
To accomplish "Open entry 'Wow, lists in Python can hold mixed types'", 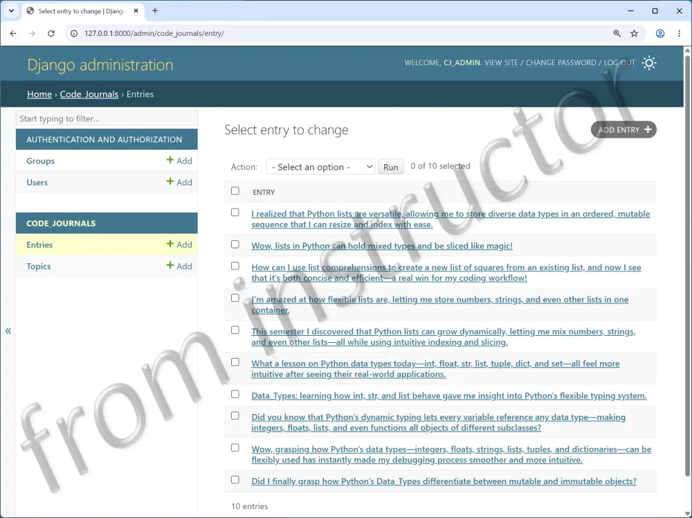I will tap(382, 246).
